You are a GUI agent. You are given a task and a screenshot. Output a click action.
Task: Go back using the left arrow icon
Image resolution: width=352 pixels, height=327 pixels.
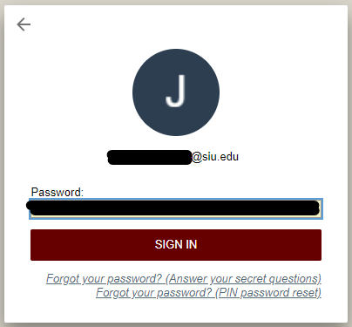tap(24, 24)
